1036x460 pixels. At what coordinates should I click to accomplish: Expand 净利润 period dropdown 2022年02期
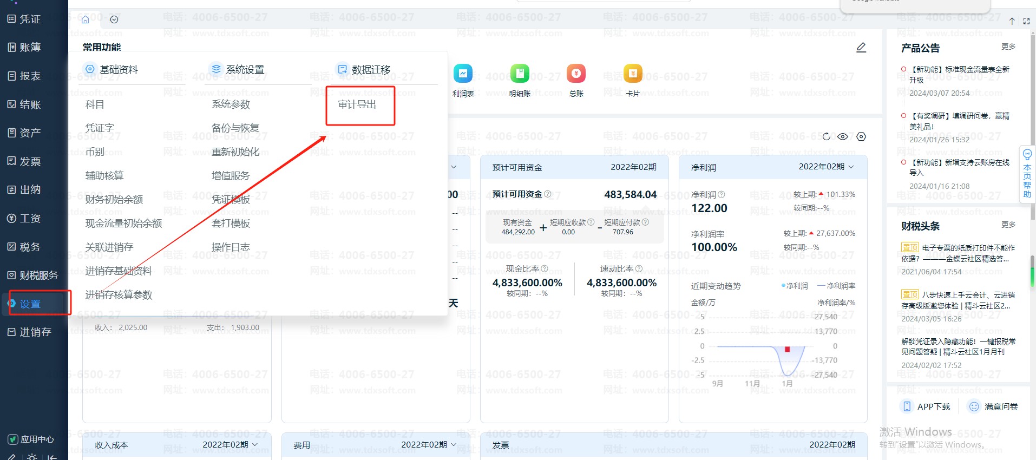[826, 167]
